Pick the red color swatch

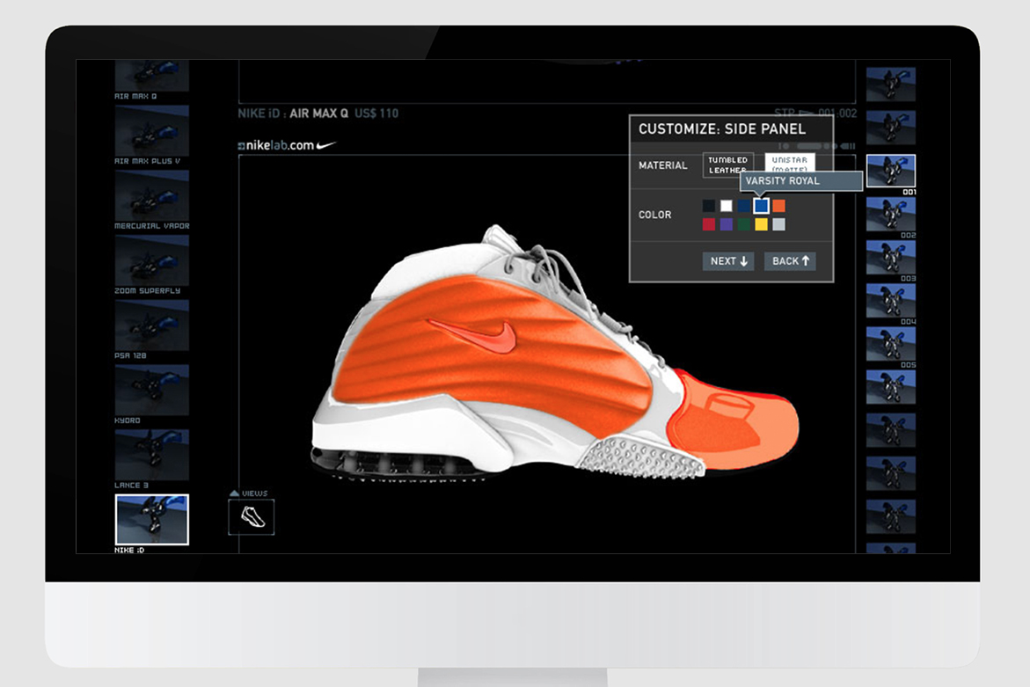(709, 224)
